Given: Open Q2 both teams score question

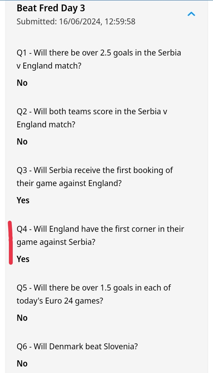Looking at the screenshot, I should click(92, 118).
